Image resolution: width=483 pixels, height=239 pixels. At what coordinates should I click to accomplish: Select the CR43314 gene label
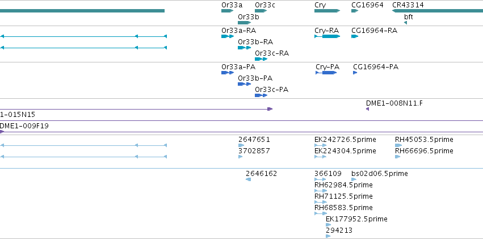[x=408, y=5]
